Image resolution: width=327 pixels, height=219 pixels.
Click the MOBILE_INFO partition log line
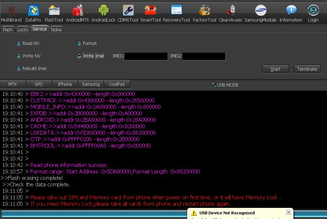click(x=95, y=107)
